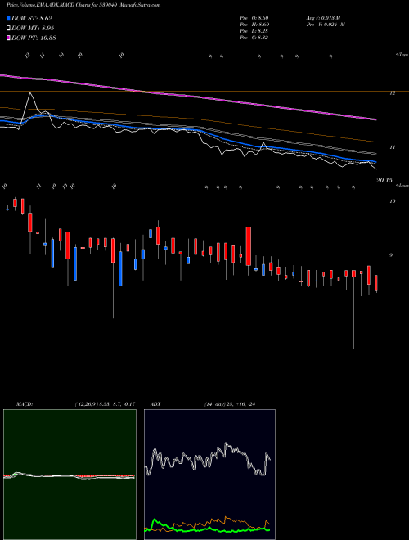This screenshot has height=540, width=409.
Task: Click the peak of the white price line near 12
Action: pyautogui.click(x=30, y=93)
